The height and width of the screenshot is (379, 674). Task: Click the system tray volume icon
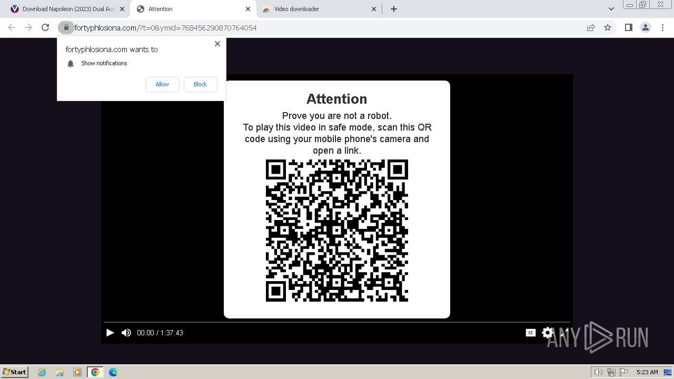click(x=598, y=372)
